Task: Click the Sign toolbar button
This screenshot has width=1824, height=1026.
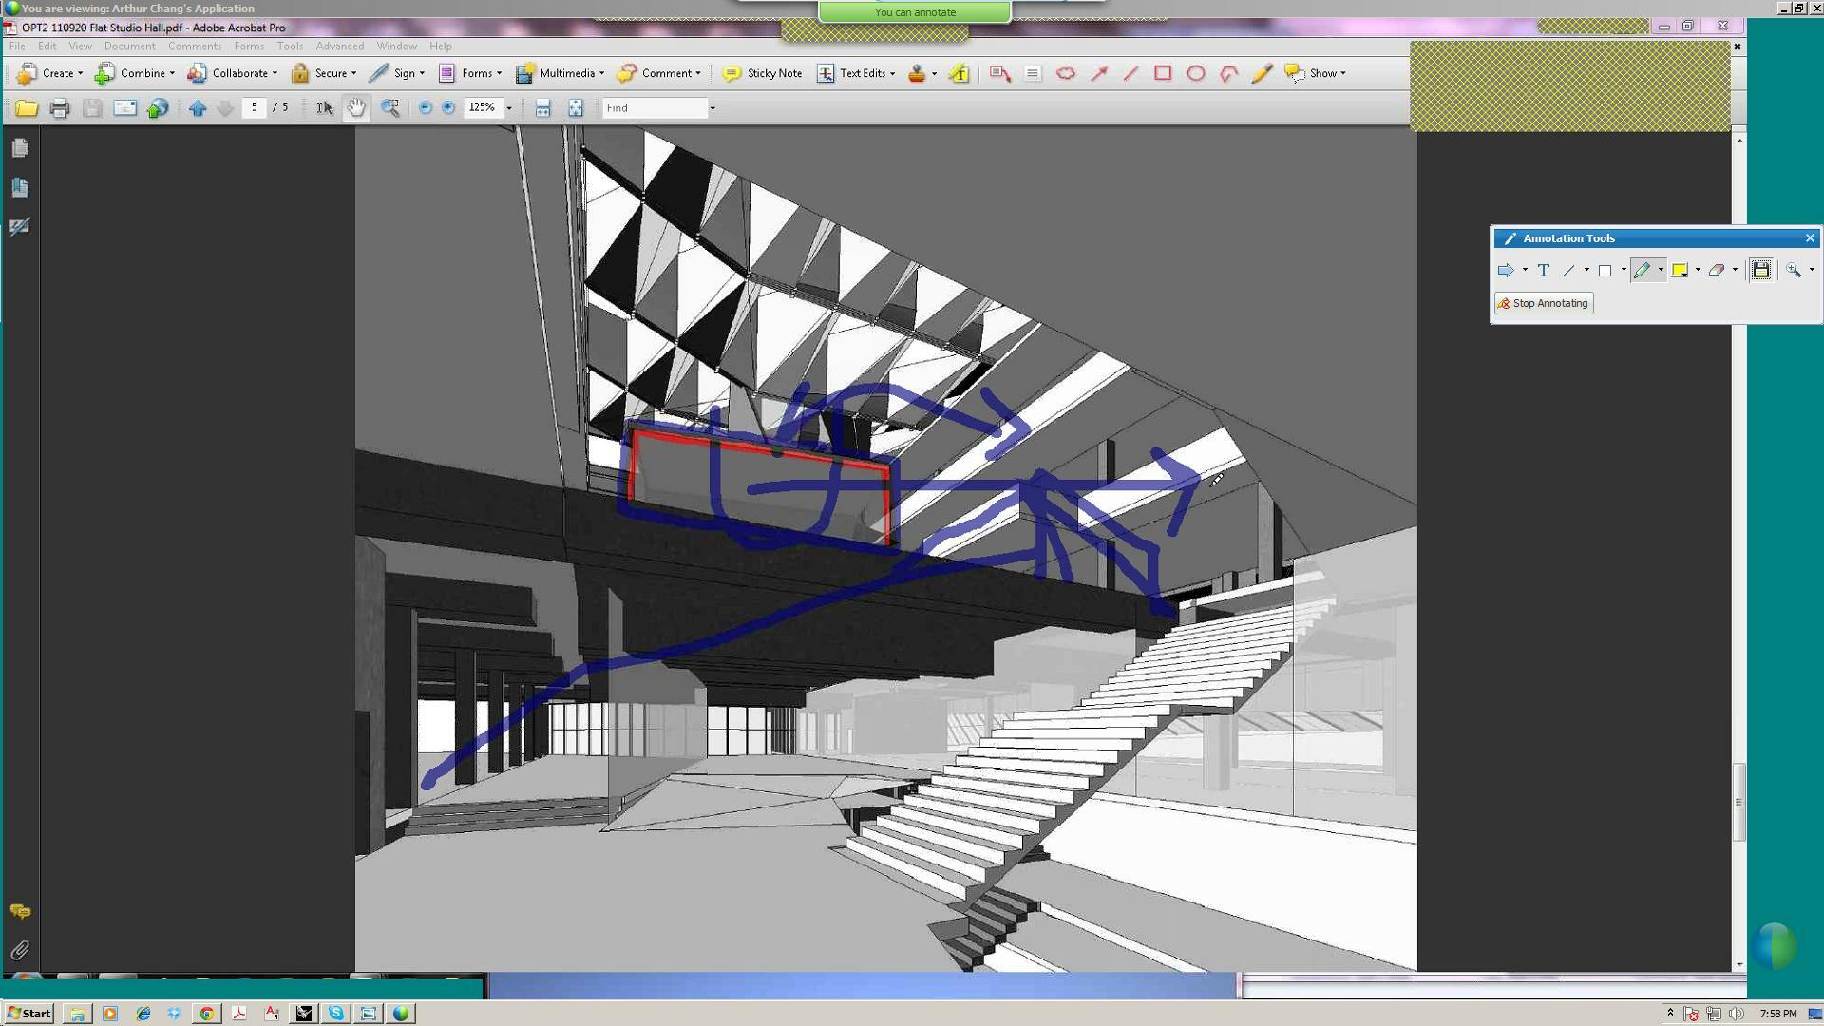Action: [x=396, y=73]
